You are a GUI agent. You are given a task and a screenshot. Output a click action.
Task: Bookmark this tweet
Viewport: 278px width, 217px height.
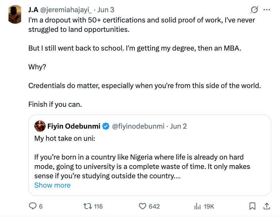pyautogui.click(x=253, y=206)
